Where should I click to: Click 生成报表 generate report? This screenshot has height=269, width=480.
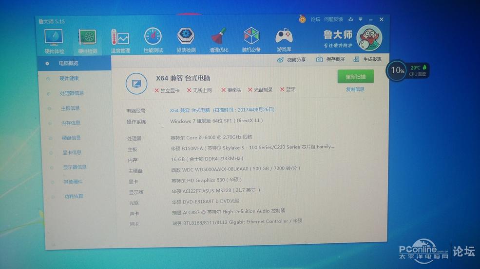(367, 59)
